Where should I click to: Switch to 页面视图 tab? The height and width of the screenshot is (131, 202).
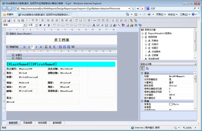pos(28,123)
